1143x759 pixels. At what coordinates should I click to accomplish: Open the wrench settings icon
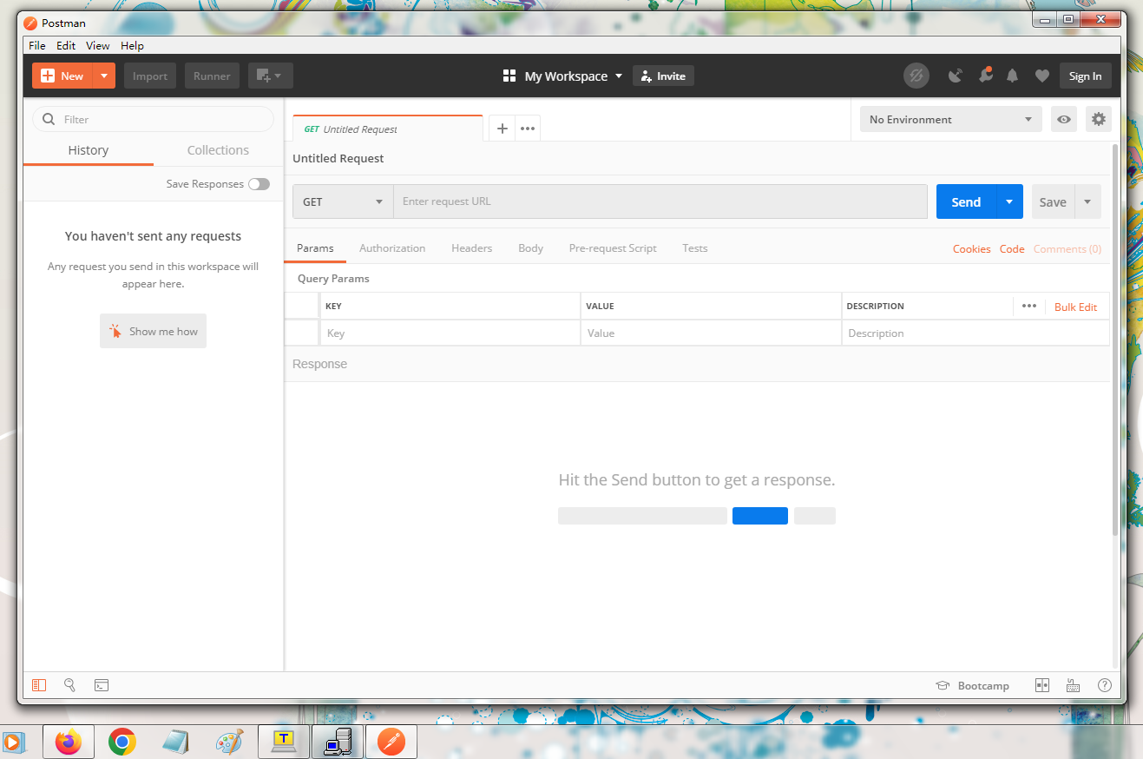(x=985, y=76)
